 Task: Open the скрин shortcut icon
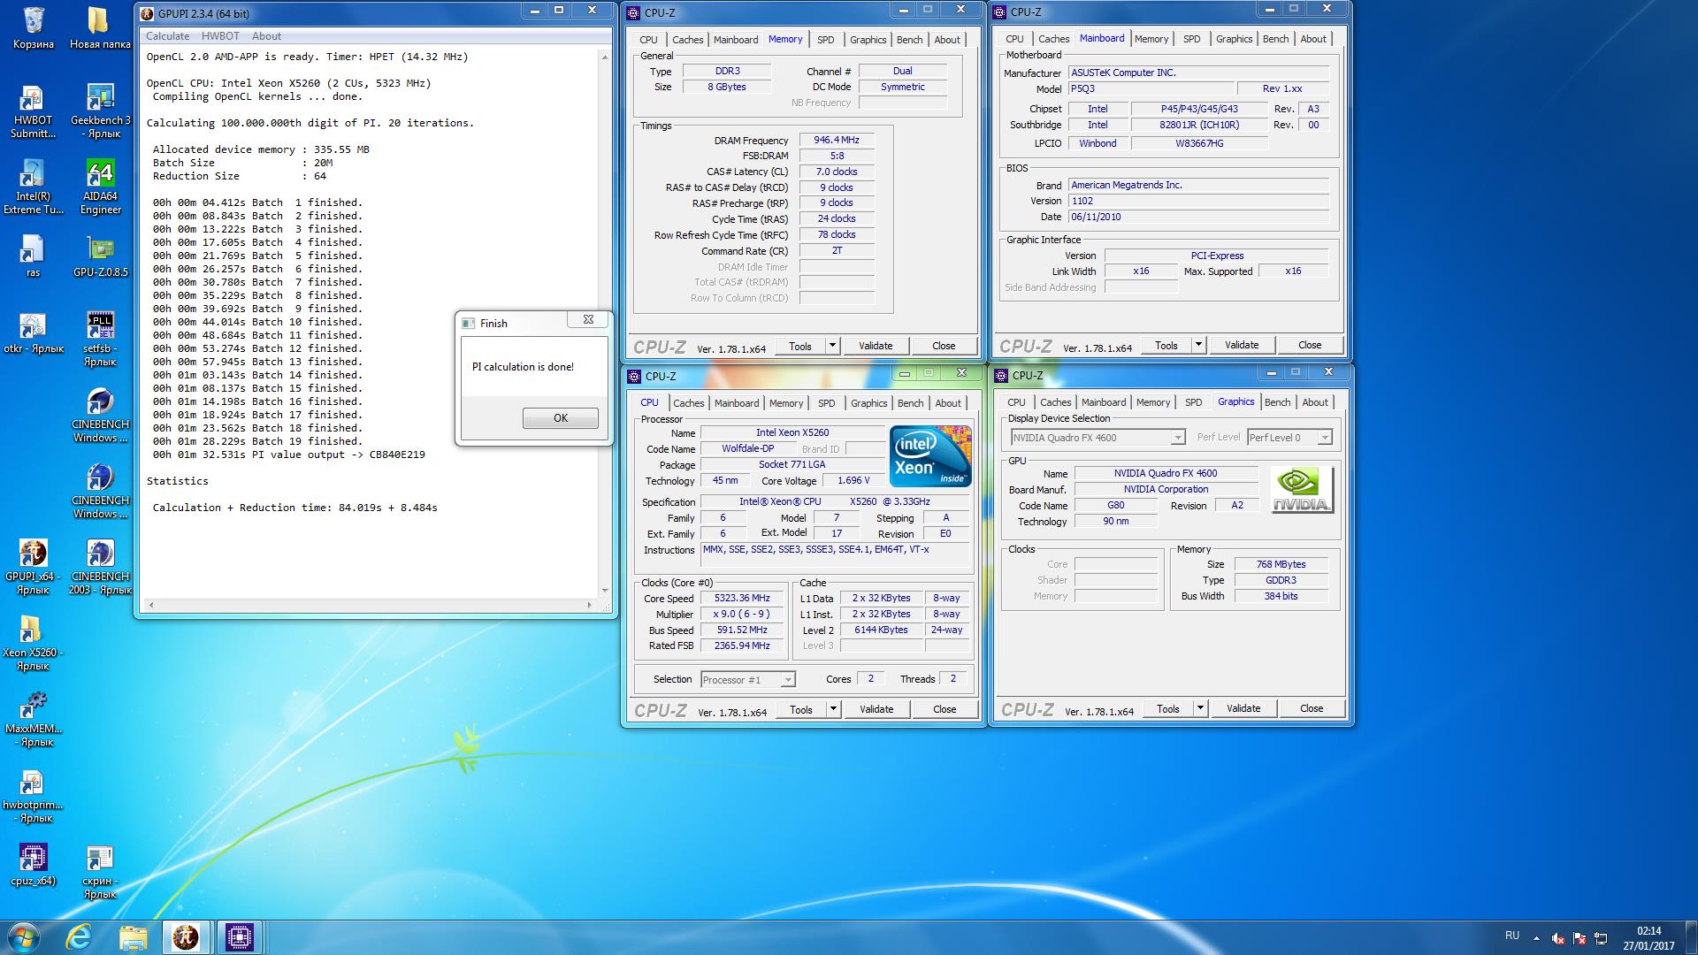[100, 872]
